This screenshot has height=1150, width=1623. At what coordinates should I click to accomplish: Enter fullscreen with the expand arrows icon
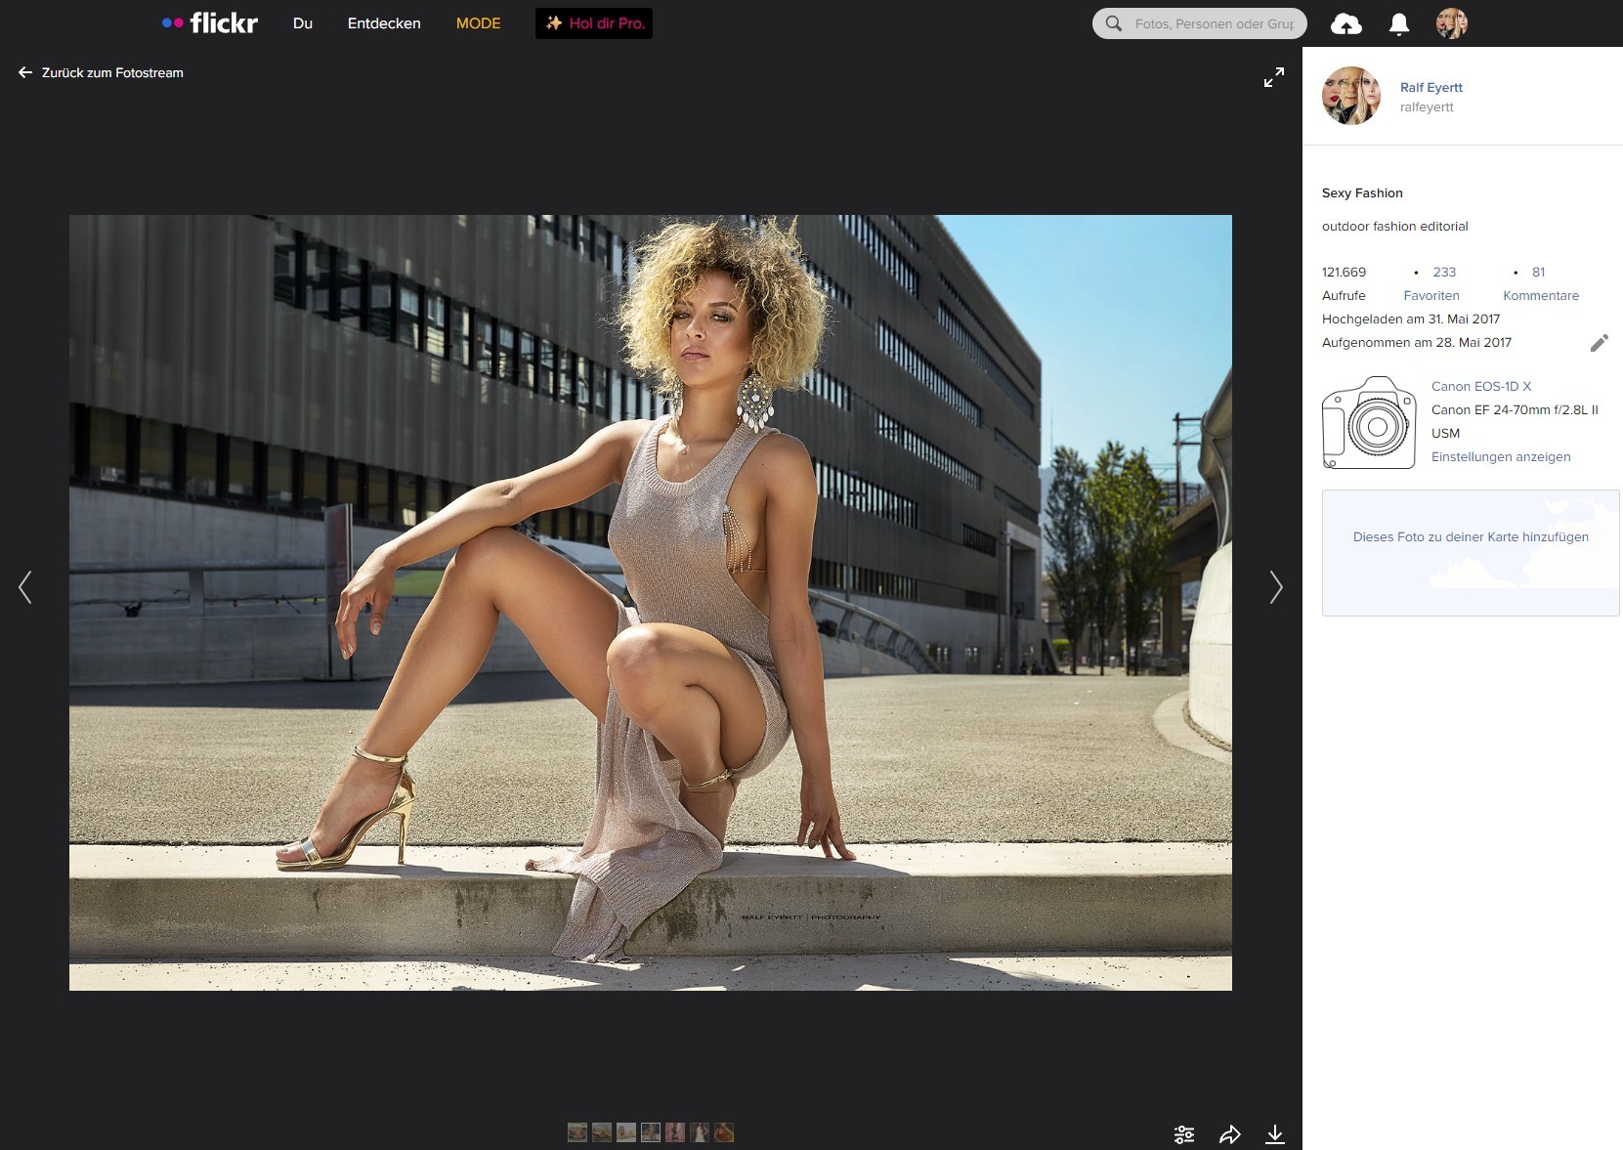[x=1274, y=77]
